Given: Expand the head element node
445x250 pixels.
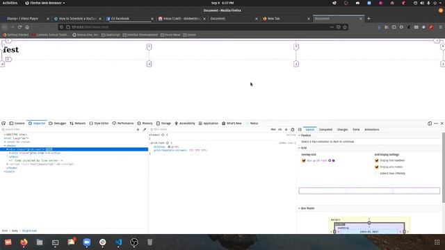Looking at the screenshot, I should pos(5,142).
